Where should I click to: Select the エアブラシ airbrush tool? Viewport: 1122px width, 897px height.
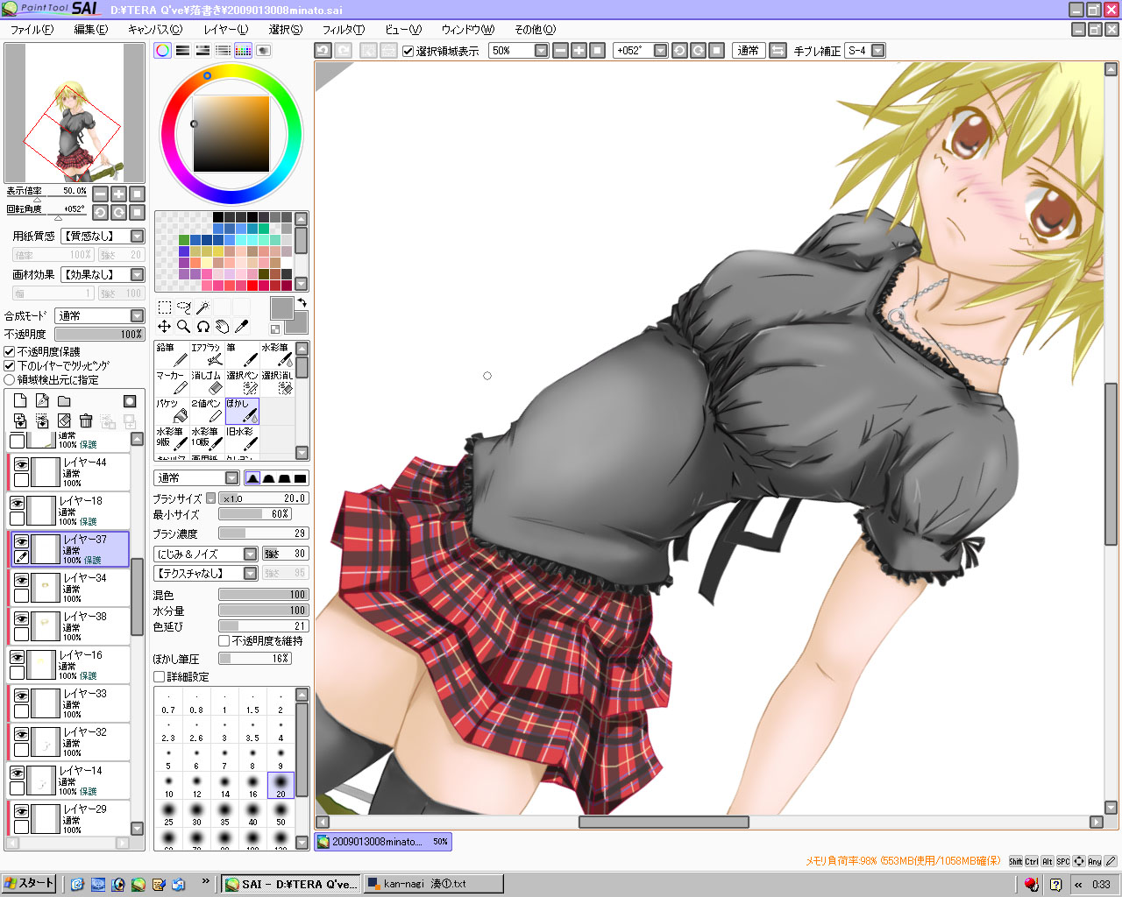tap(207, 355)
